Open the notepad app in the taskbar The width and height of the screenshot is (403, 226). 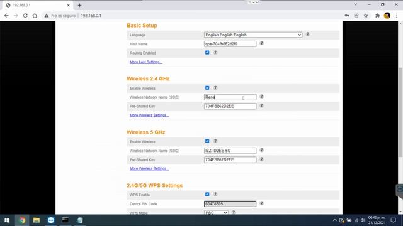coord(80,220)
